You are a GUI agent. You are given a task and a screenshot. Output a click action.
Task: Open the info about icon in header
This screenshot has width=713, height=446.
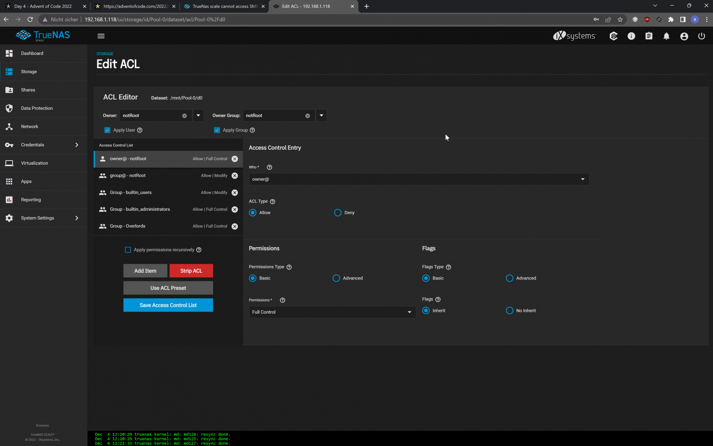click(x=631, y=36)
